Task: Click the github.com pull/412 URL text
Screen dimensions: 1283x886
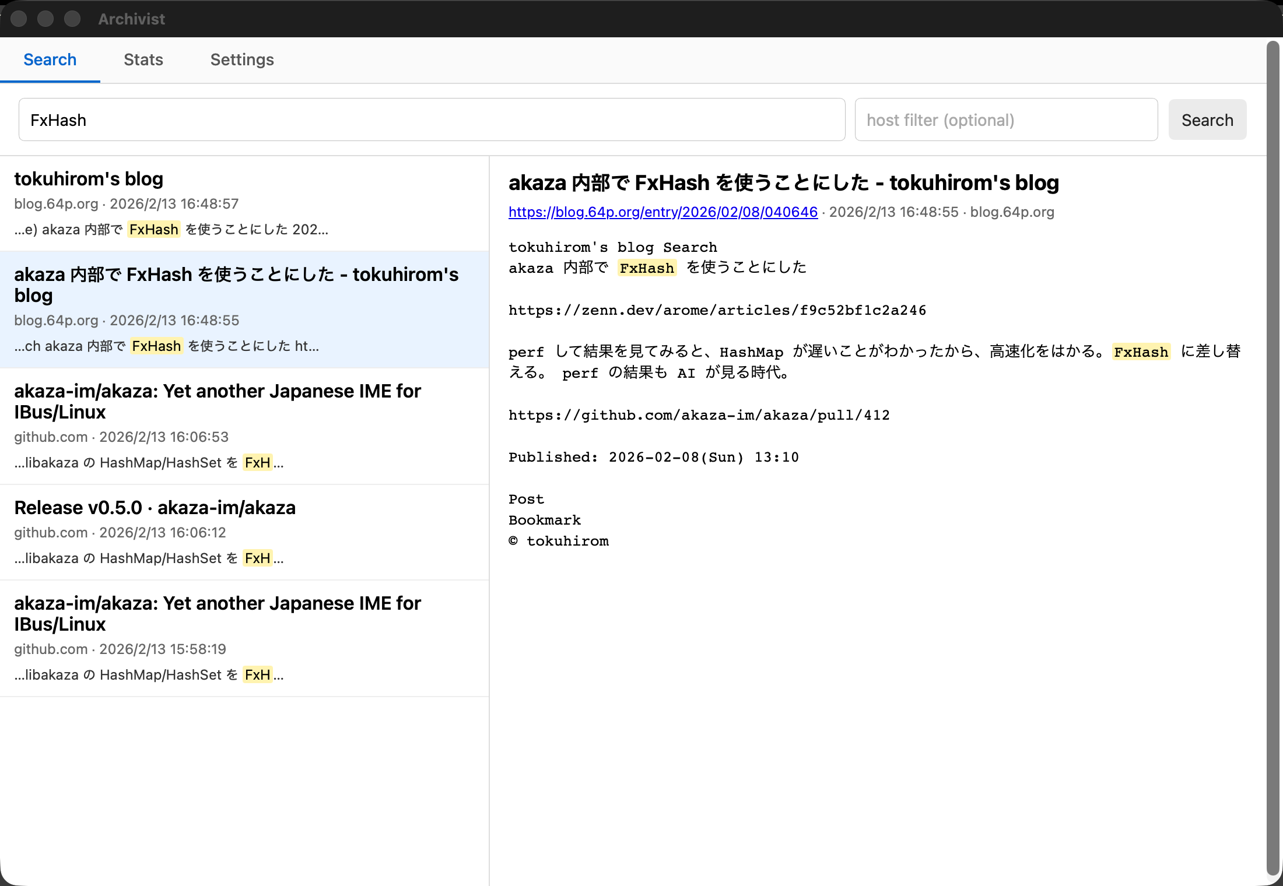Action: [699, 415]
